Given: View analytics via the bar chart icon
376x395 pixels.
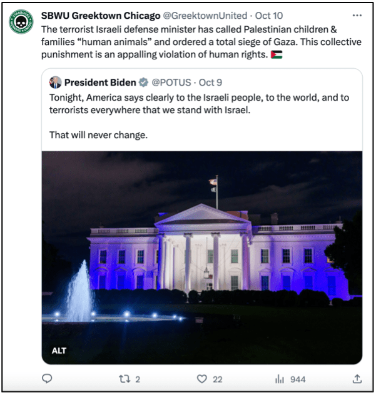Looking at the screenshot, I should pos(279,378).
